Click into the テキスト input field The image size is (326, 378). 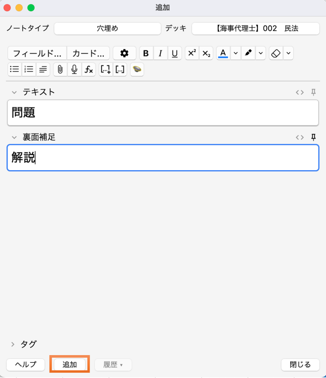[x=162, y=113]
